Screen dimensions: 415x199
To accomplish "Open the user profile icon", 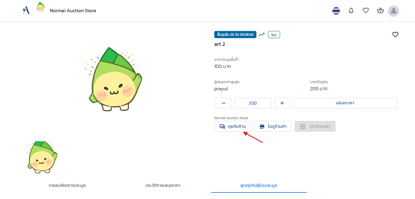I will 393,11.
